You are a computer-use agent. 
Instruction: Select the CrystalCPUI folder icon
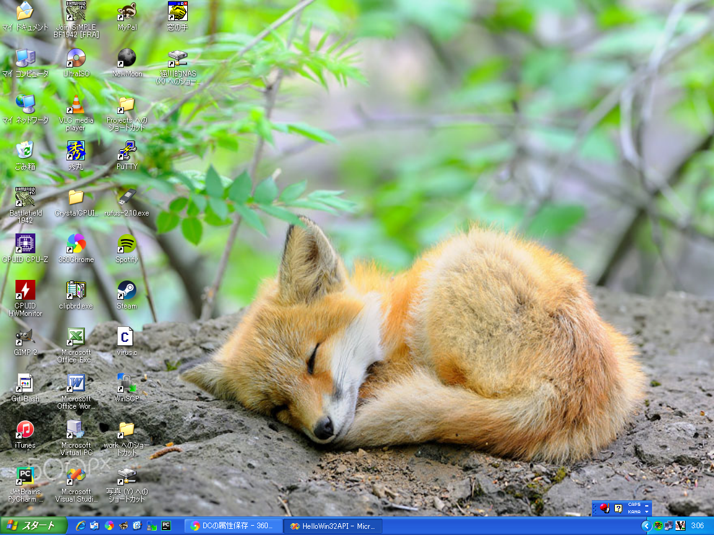(x=76, y=202)
